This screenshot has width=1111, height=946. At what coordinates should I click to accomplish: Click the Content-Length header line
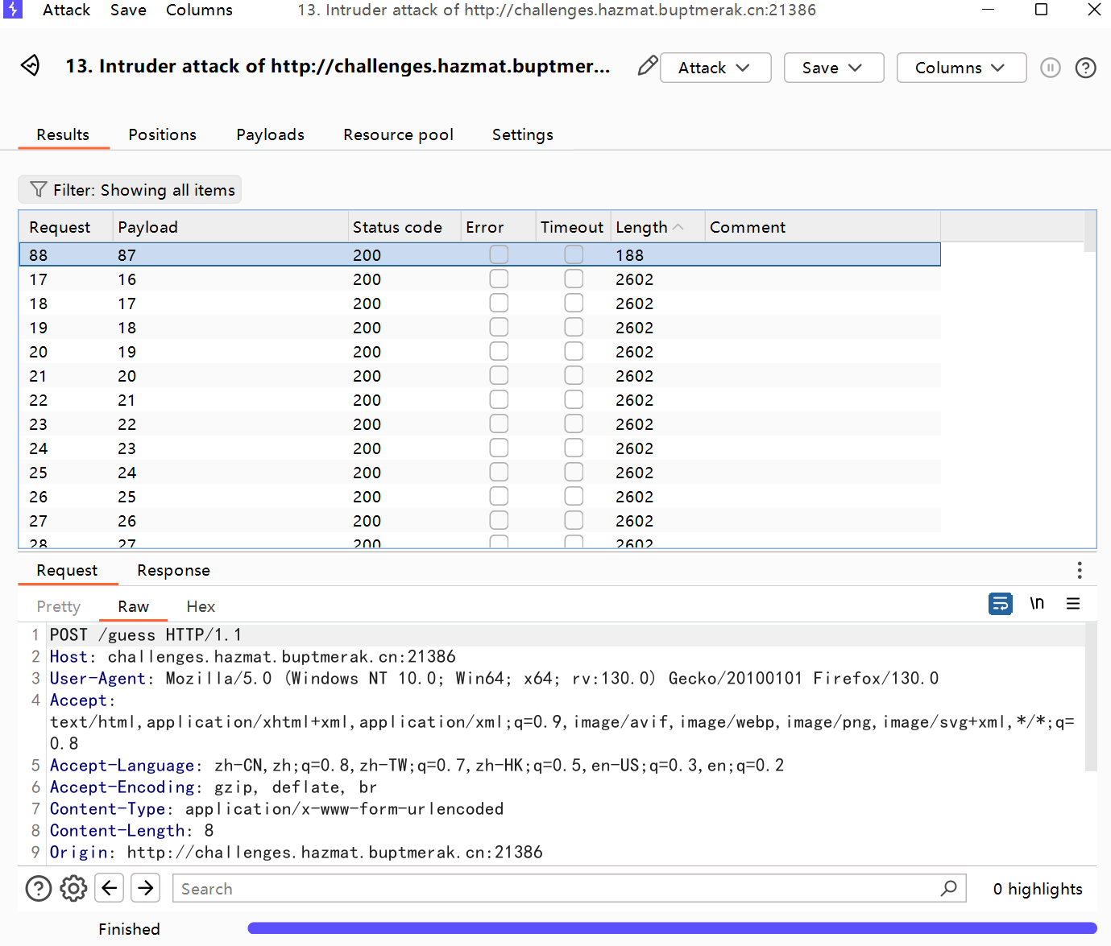(x=131, y=830)
